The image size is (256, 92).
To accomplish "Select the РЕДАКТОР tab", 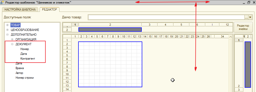I will 49,10.
